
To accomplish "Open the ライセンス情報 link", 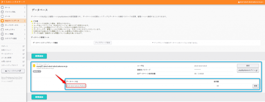I will (7, 81).
